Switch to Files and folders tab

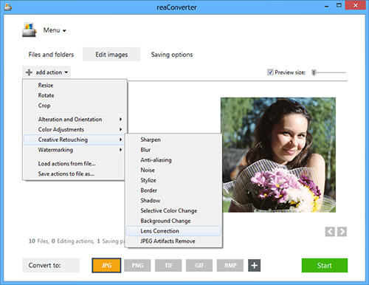51,55
